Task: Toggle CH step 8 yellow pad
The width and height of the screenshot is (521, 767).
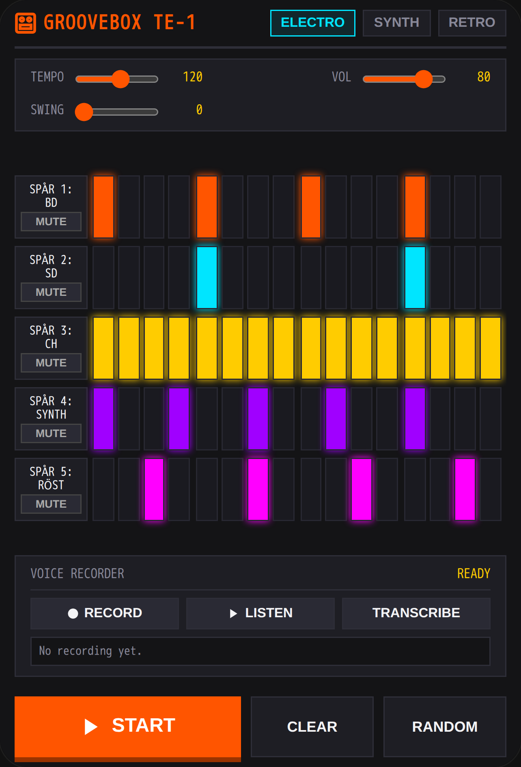Action: (x=284, y=348)
